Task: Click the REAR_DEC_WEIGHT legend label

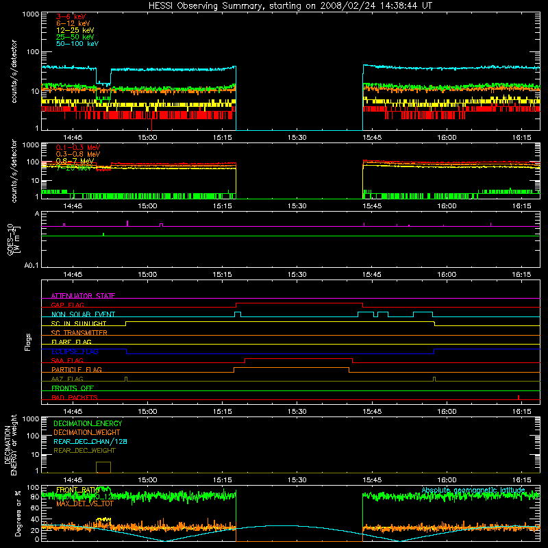Action: (84, 451)
